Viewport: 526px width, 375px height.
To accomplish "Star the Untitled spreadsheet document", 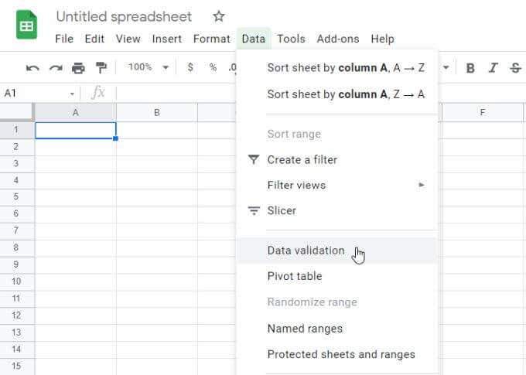I will pos(219,16).
